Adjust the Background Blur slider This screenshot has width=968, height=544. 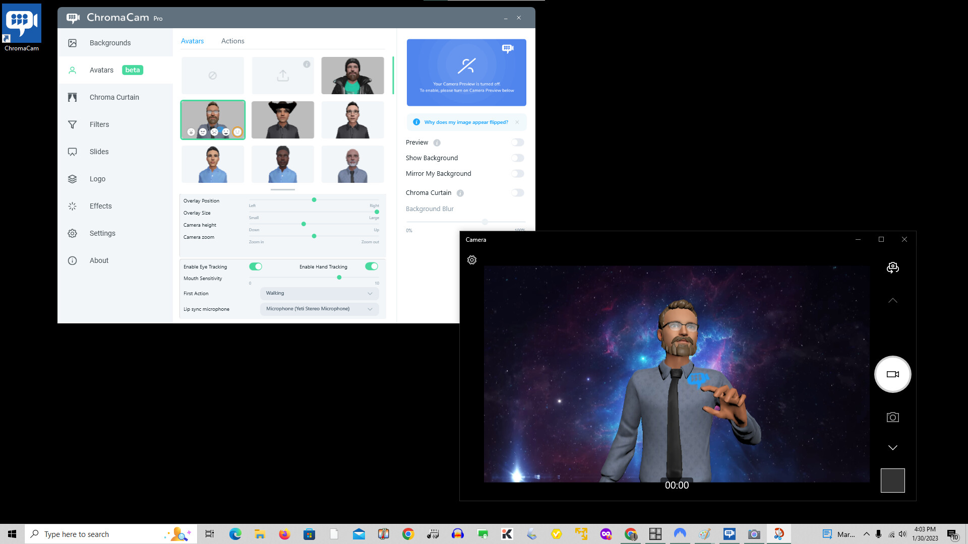coord(485,222)
